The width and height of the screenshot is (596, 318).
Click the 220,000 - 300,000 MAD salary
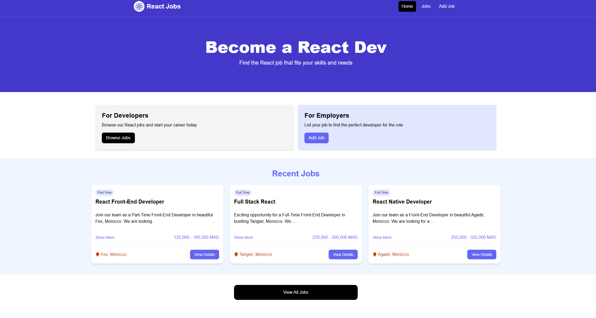(x=335, y=237)
